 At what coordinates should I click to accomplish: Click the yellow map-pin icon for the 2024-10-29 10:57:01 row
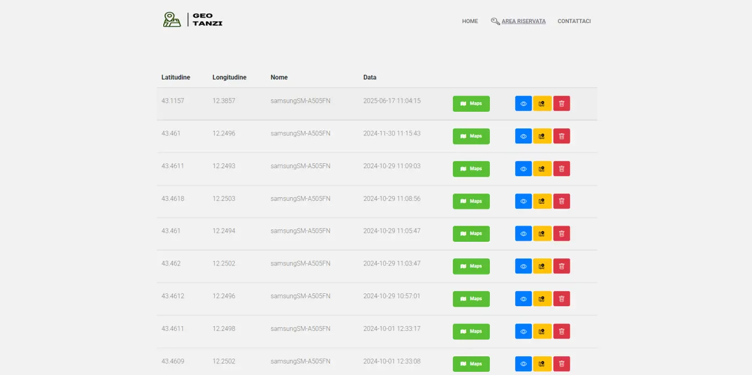click(x=542, y=299)
